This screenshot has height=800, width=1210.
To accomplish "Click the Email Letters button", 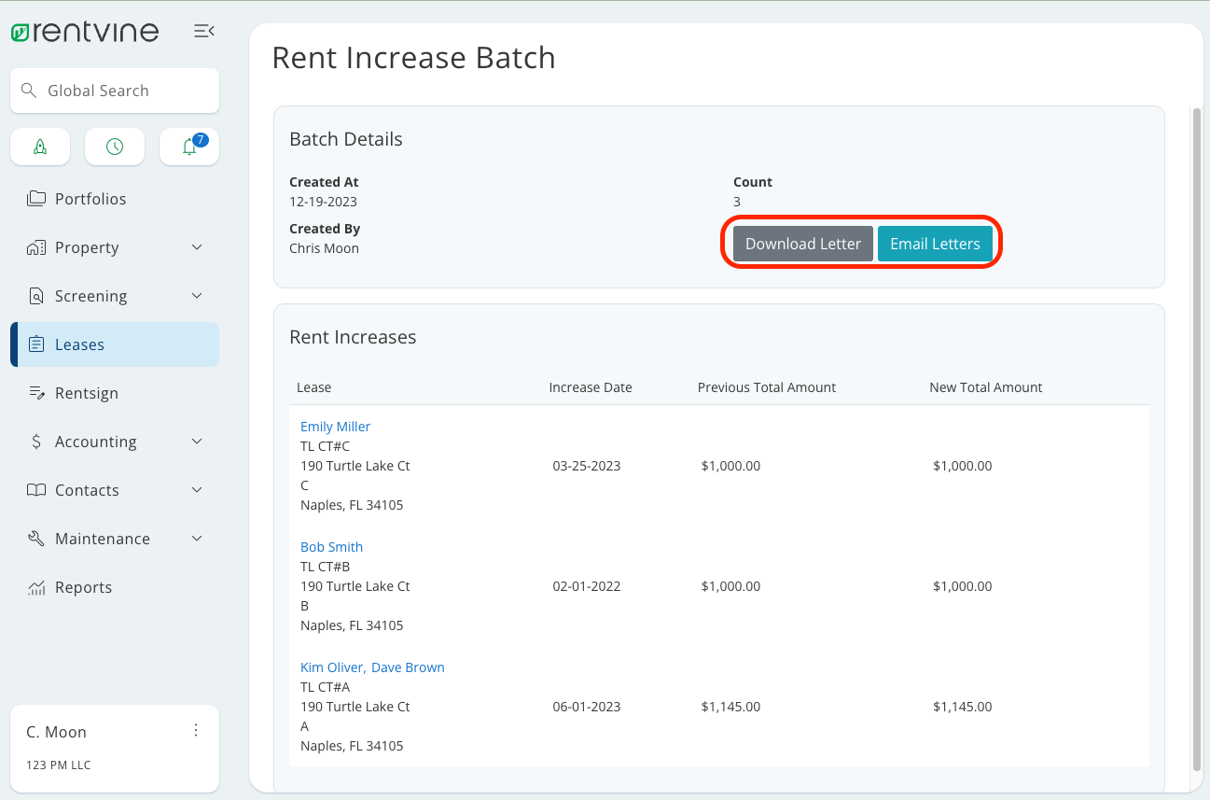I will pyautogui.click(x=936, y=243).
